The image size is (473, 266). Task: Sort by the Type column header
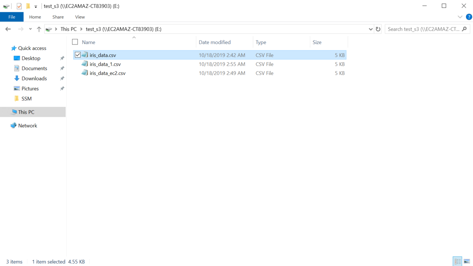click(x=261, y=42)
